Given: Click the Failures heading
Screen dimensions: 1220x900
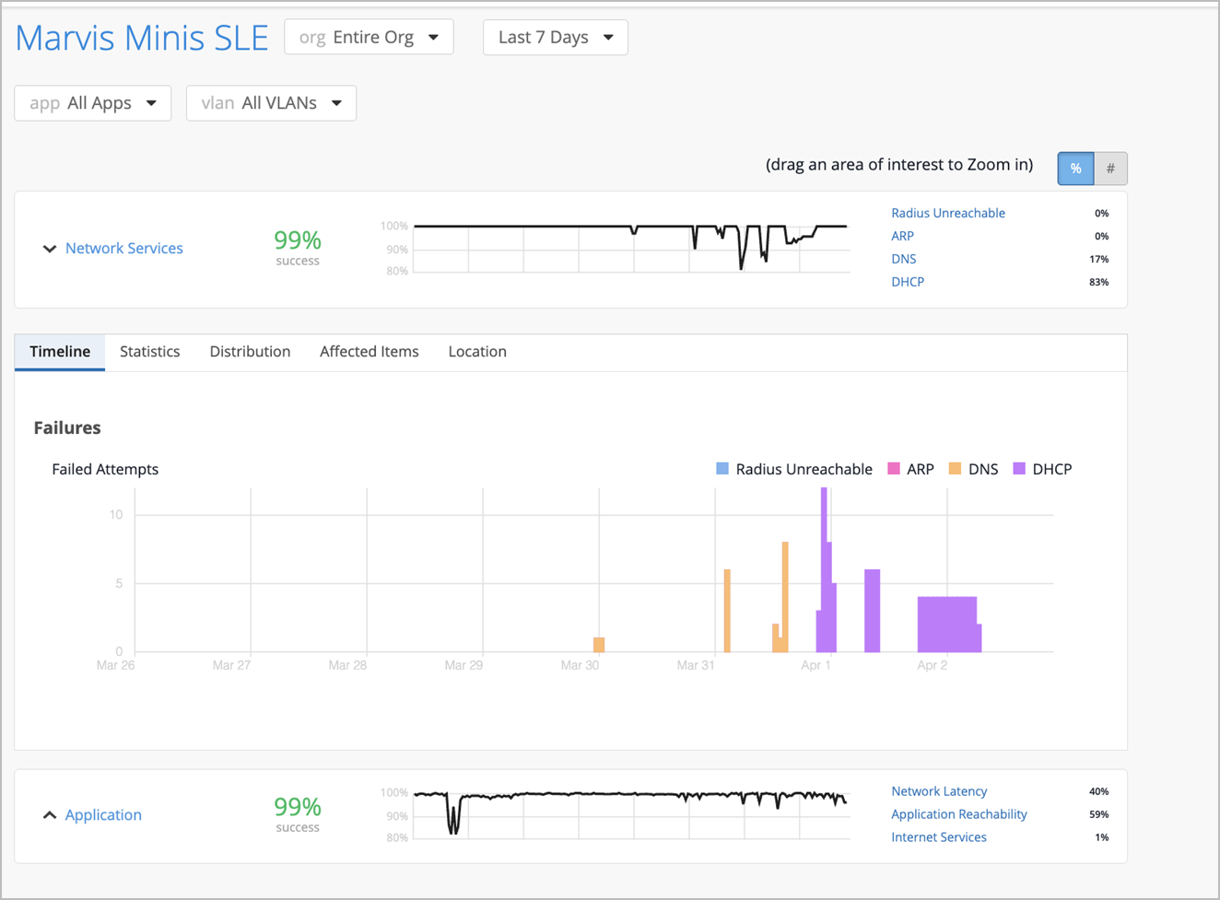Looking at the screenshot, I should pyautogui.click(x=67, y=427).
